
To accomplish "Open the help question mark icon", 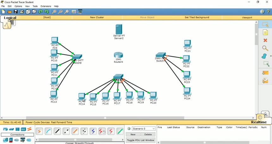I will pos(268,12).
